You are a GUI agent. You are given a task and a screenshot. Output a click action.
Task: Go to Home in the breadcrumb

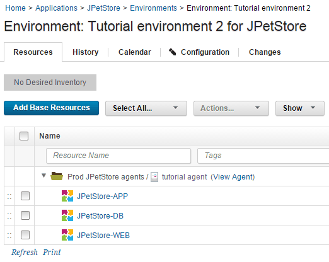[x=15, y=8]
